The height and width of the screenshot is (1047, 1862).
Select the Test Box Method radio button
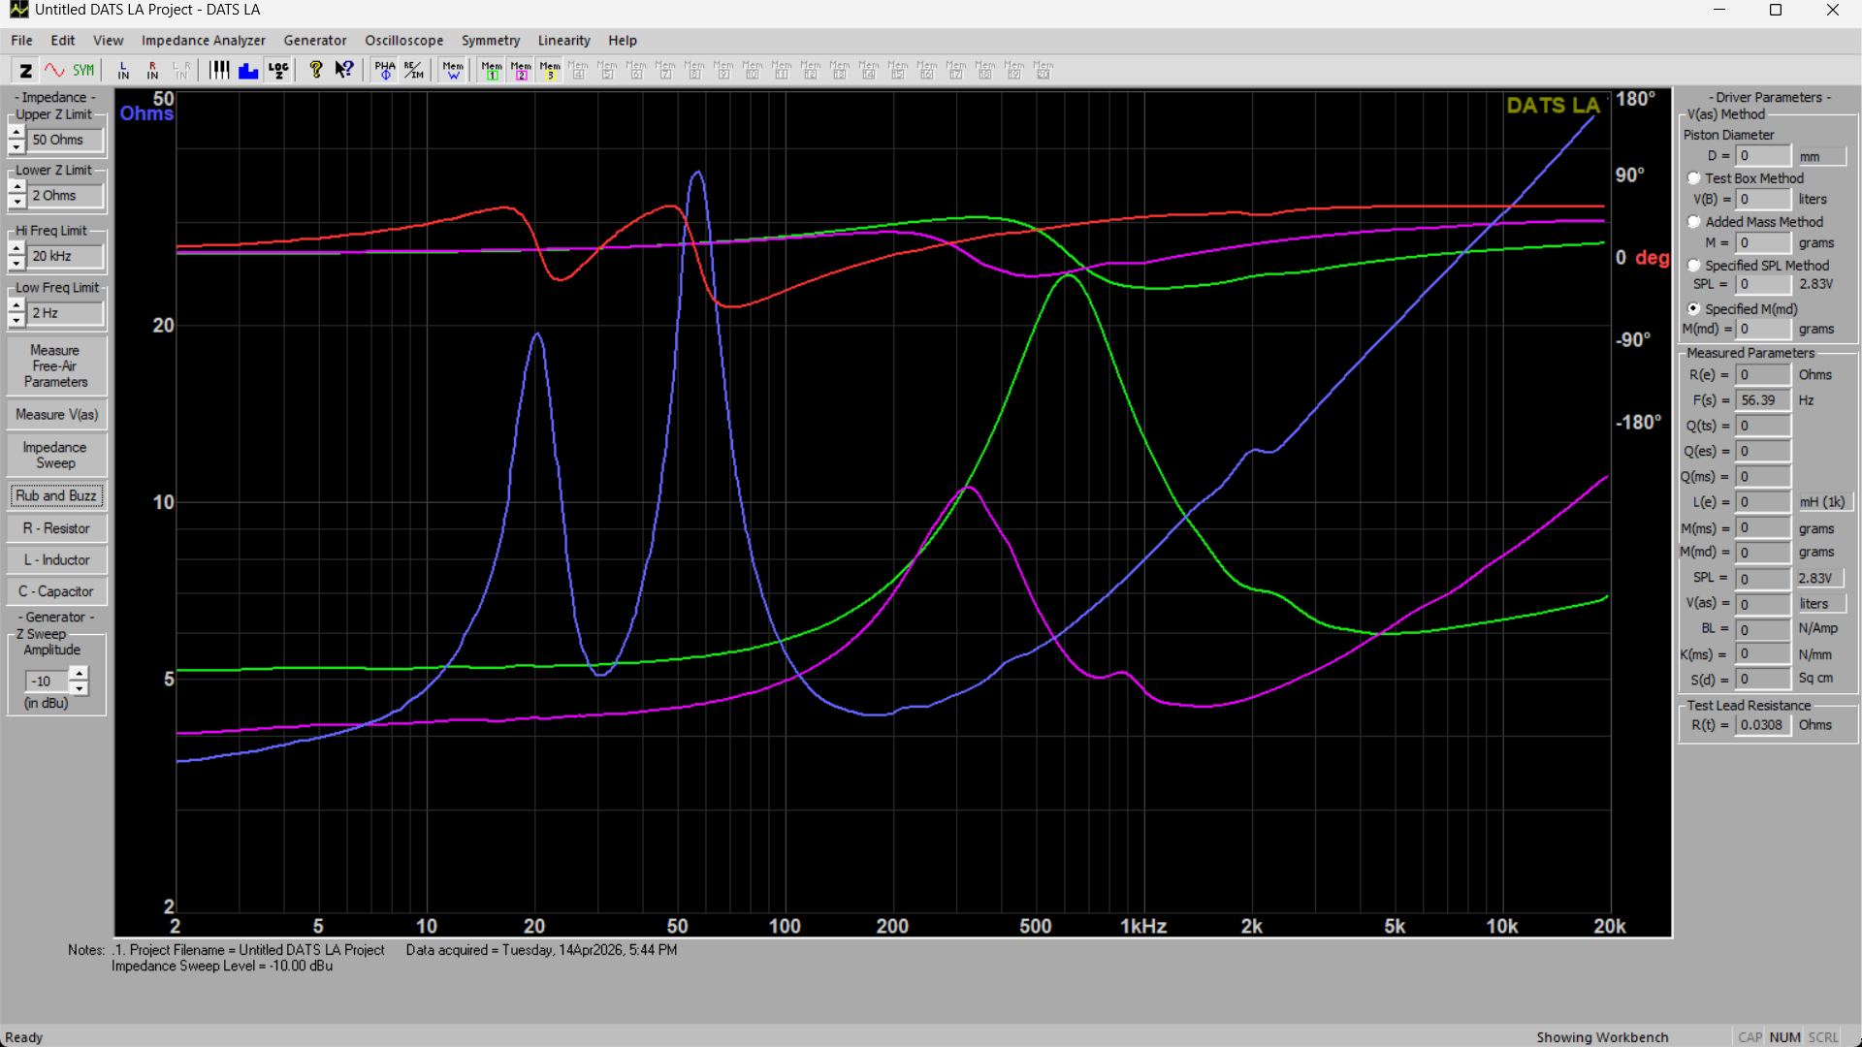pos(1693,178)
